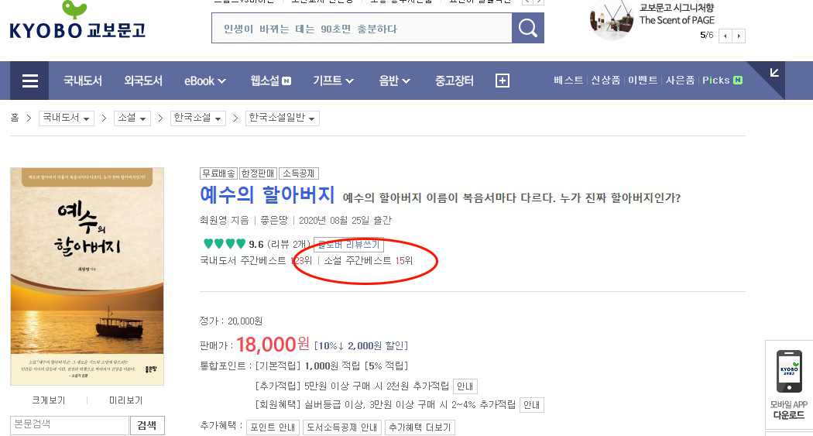The height and width of the screenshot is (436, 813).
Task: Open 국내도서 menu
Action: tap(83, 81)
